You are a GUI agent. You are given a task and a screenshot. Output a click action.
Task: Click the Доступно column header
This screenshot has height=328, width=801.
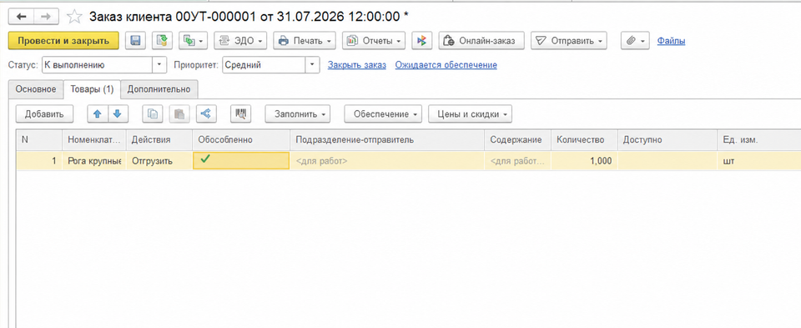click(667, 139)
